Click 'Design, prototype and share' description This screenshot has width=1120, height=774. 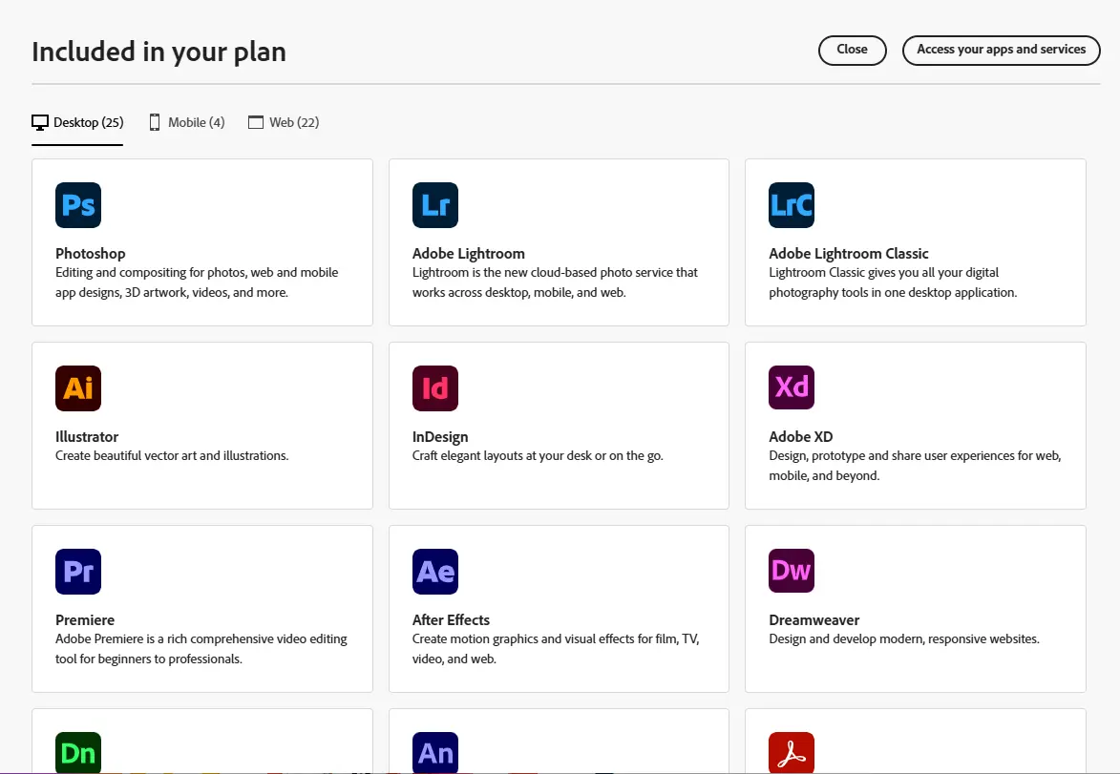915,466
